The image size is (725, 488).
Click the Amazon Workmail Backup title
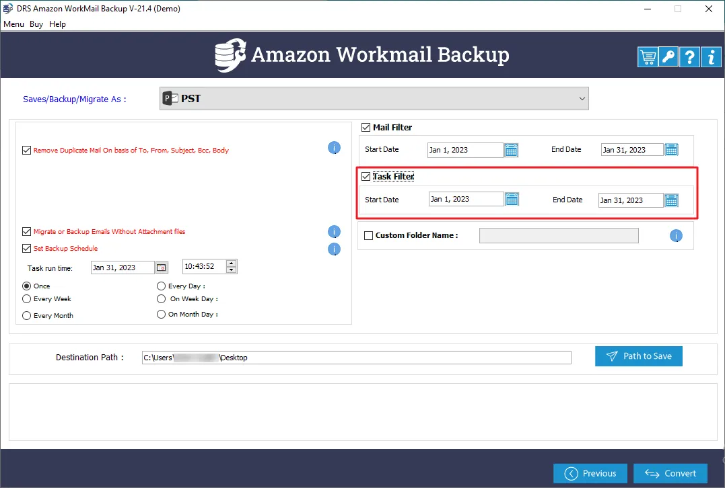[x=380, y=54]
